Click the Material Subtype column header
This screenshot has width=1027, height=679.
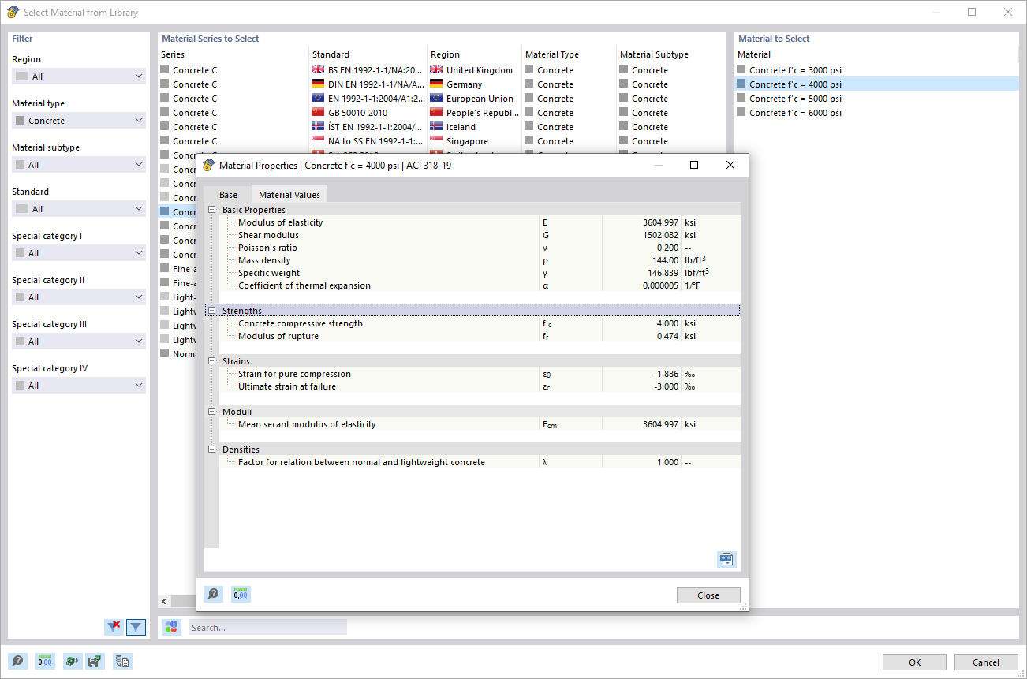point(654,54)
